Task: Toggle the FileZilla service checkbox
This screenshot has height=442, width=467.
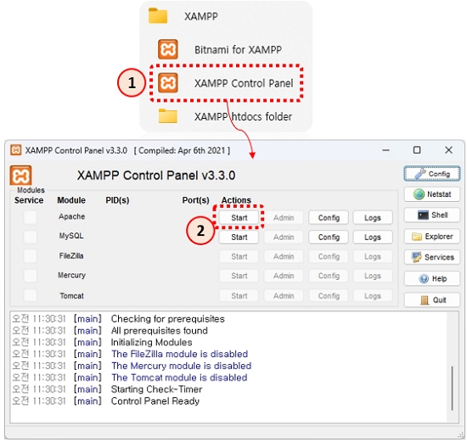Action: tap(30, 256)
